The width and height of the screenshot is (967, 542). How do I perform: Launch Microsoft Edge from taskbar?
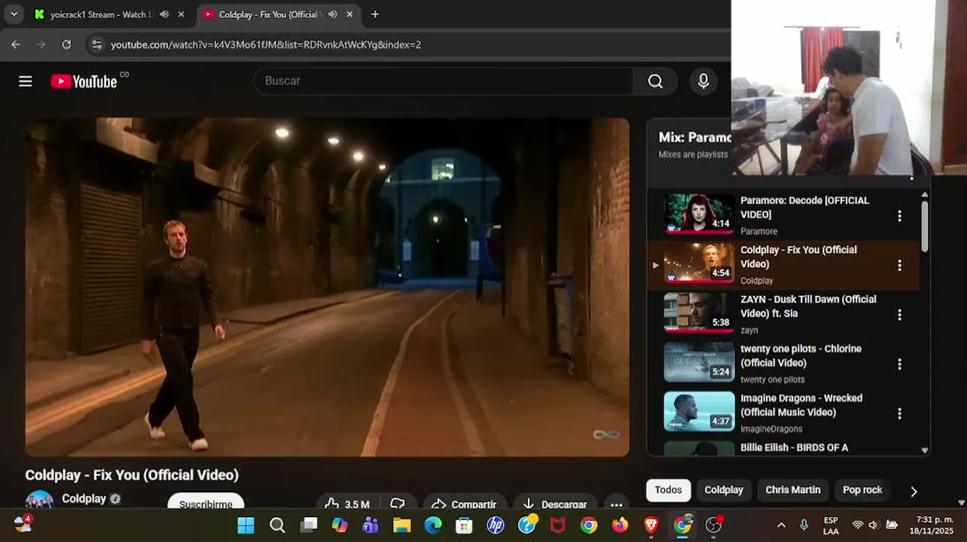(433, 525)
